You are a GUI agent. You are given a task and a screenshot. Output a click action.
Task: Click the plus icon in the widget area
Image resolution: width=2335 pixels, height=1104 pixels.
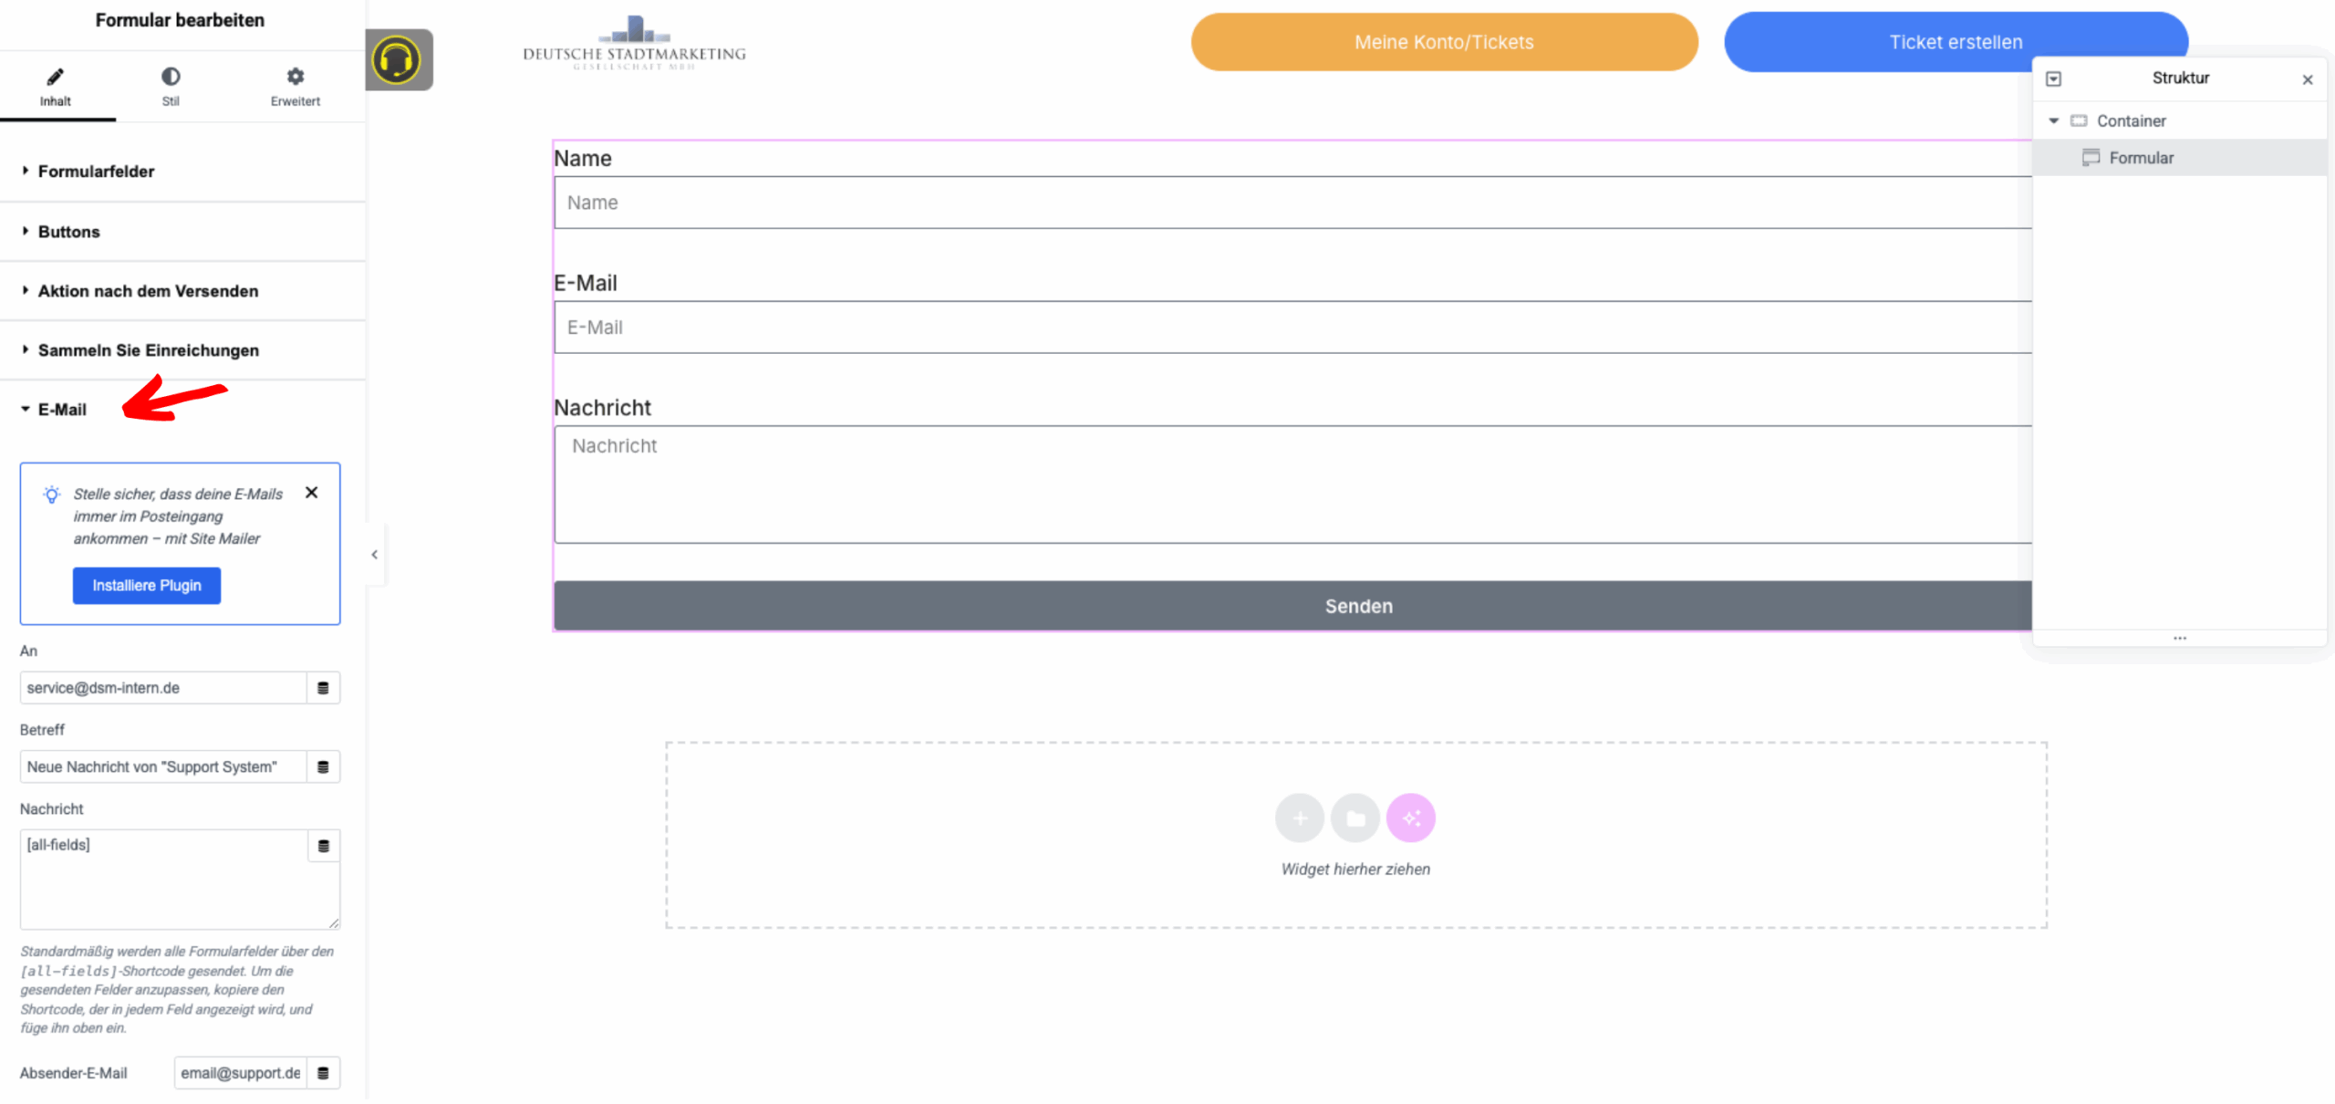(x=1300, y=818)
